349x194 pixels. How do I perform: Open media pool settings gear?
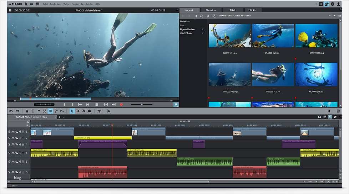[x=208, y=16]
